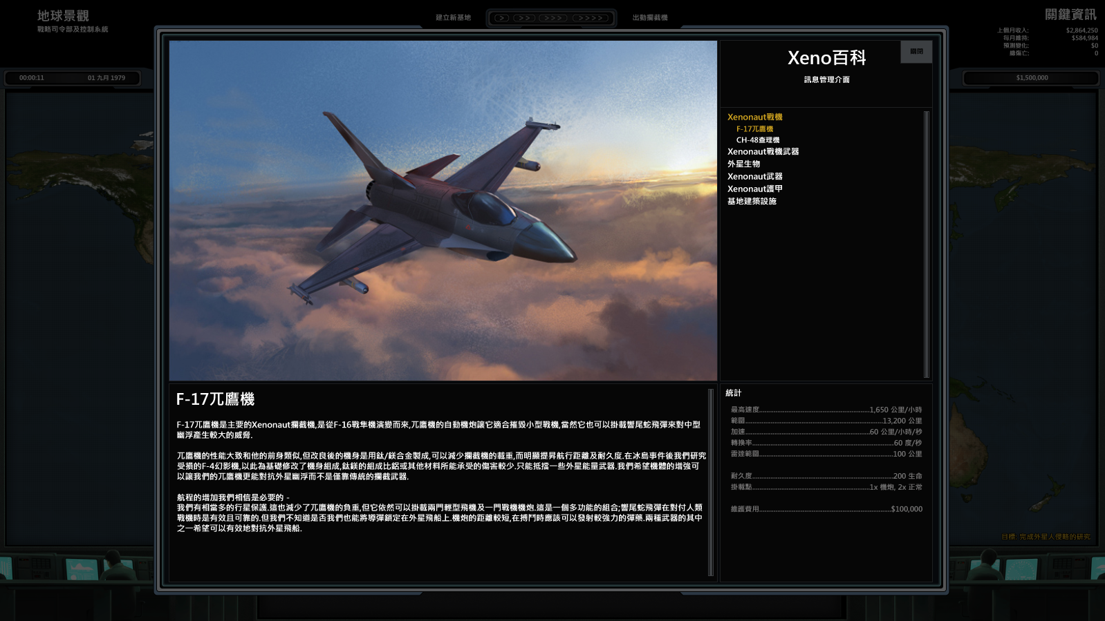
Task: Click the 統計 section heading
Action: [x=733, y=393]
